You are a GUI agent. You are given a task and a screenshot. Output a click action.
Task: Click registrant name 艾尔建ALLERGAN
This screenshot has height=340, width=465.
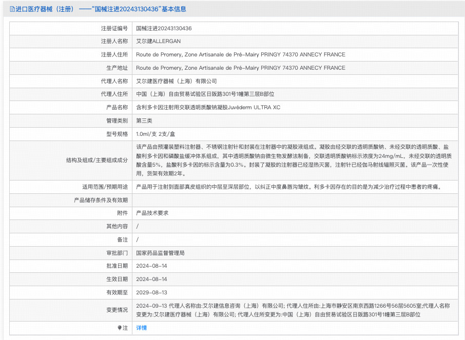(158, 41)
